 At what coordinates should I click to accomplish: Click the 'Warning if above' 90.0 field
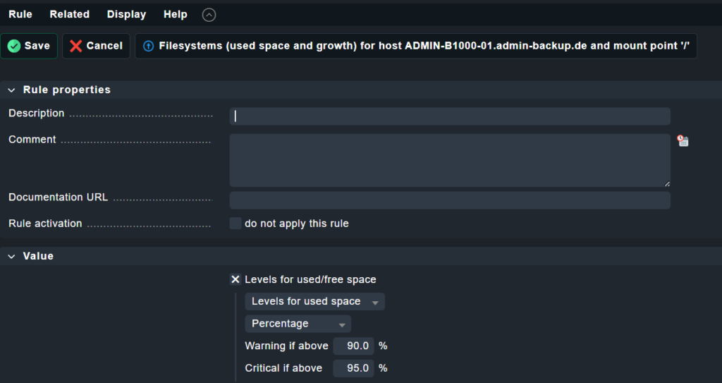[353, 346]
